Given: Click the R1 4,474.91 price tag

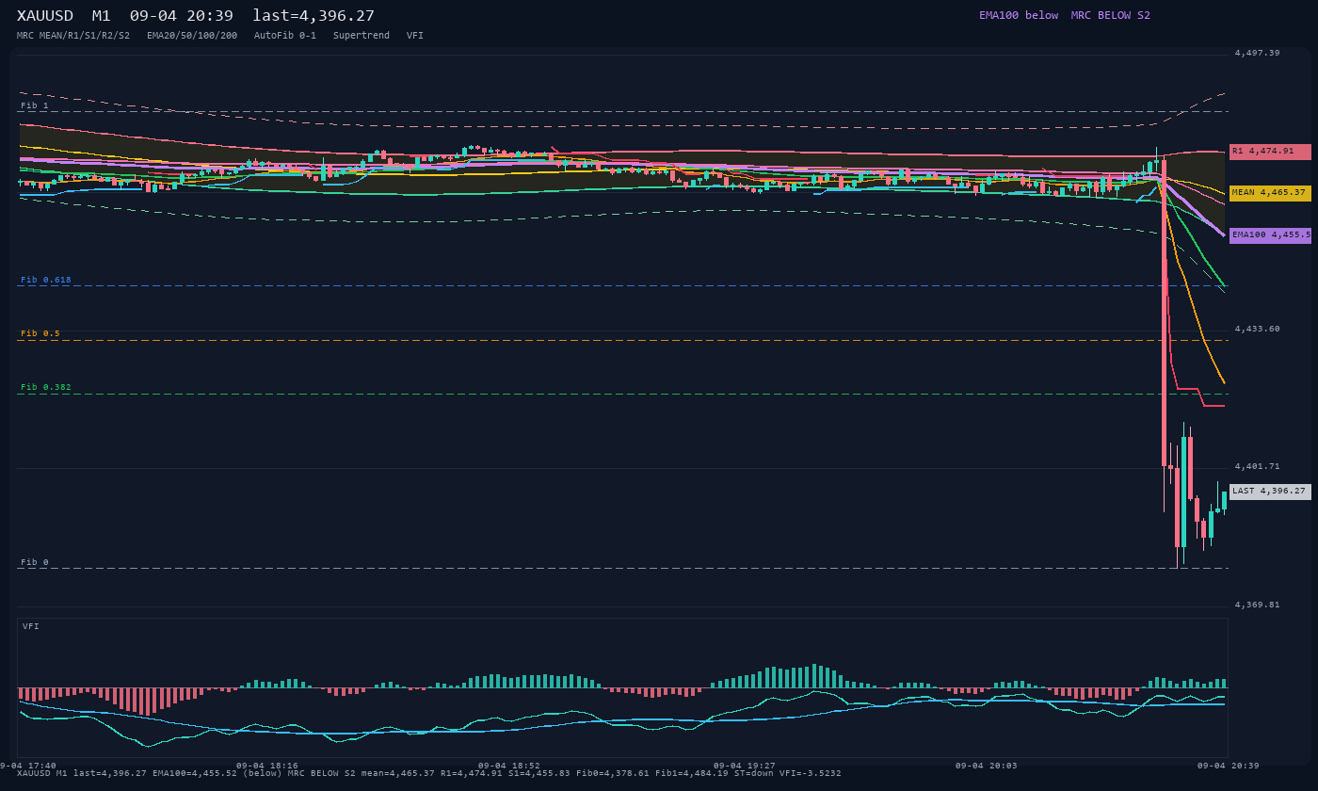Looking at the screenshot, I should pyautogui.click(x=1270, y=152).
